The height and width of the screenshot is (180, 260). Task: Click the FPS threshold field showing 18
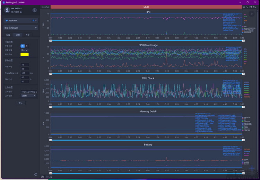click(25, 65)
